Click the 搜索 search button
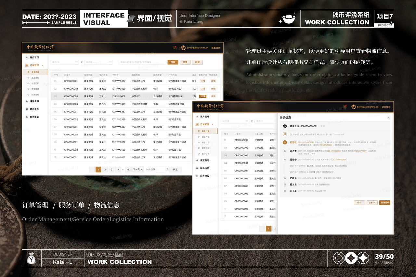 [x=173, y=62]
